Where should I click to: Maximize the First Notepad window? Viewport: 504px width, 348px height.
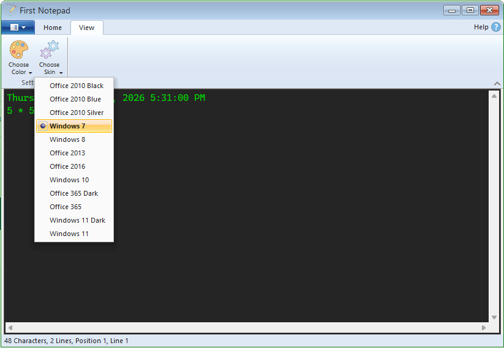(x=470, y=10)
